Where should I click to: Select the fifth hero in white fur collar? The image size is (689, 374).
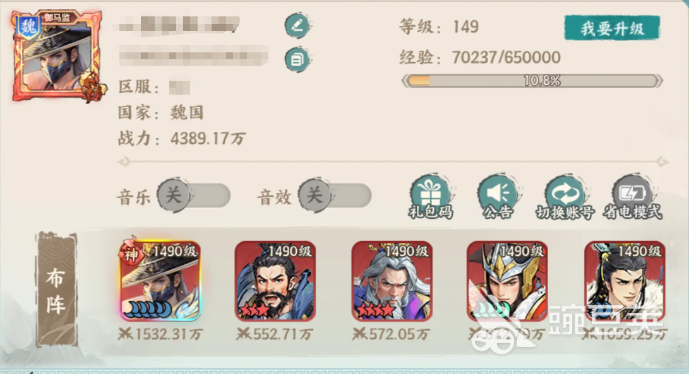(x=625, y=281)
